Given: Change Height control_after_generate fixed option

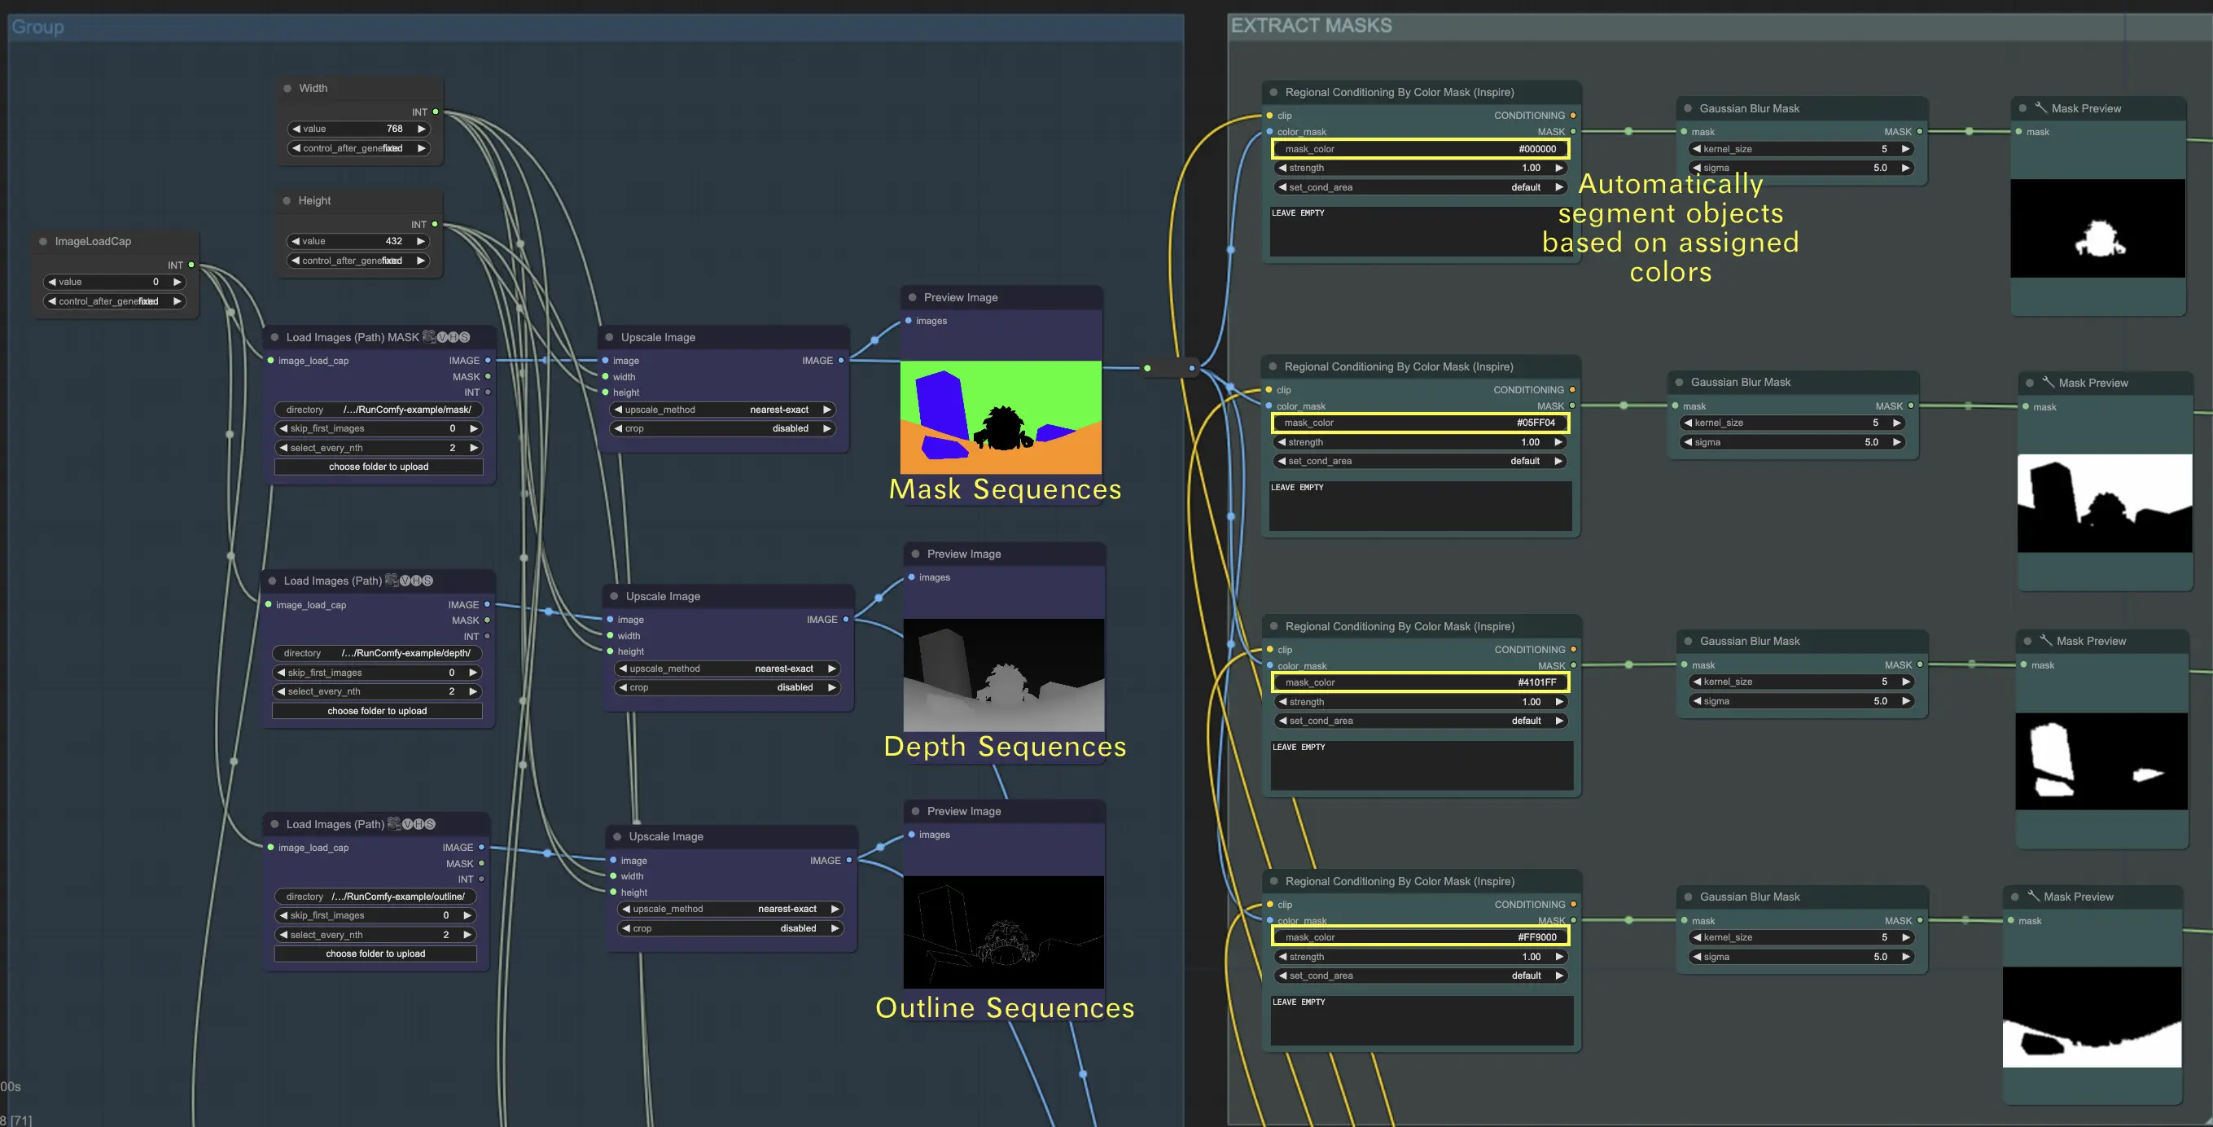Looking at the screenshot, I should 358,261.
